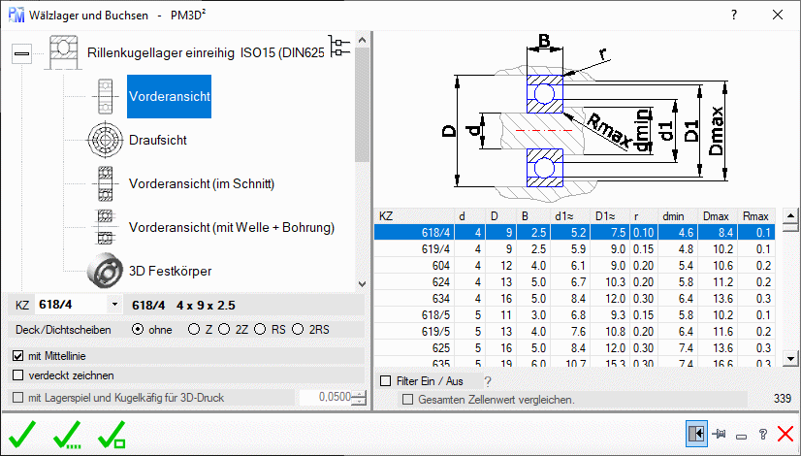Select the Draufsicht view item
Viewport: 801px width, 456px height.
point(157,140)
